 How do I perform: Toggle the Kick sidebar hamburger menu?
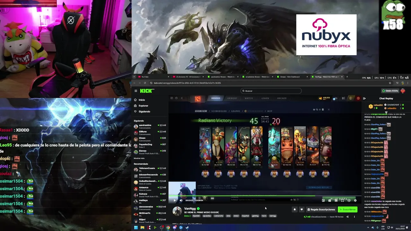click(136, 91)
